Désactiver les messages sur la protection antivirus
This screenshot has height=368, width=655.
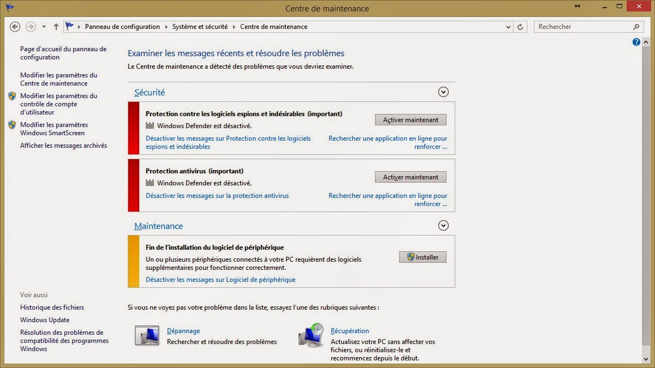pyautogui.click(x=217, y=196)
